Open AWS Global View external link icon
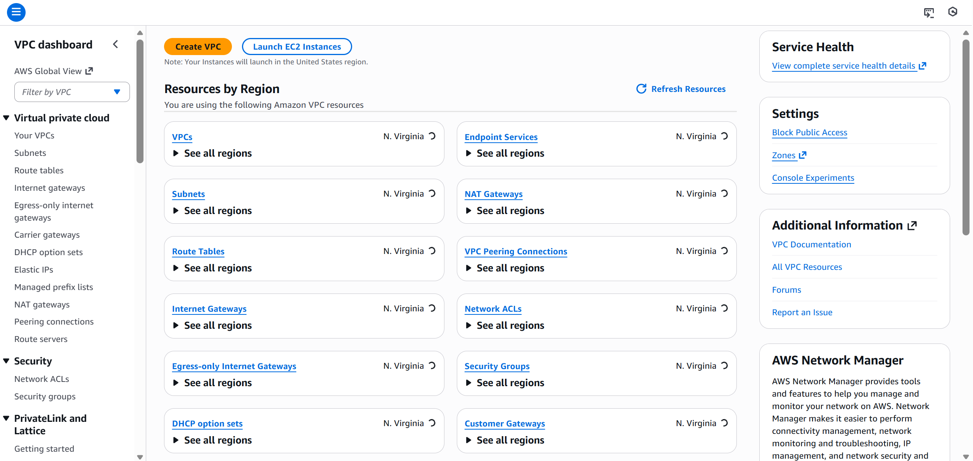973x461 pixels. click(89, 71)
